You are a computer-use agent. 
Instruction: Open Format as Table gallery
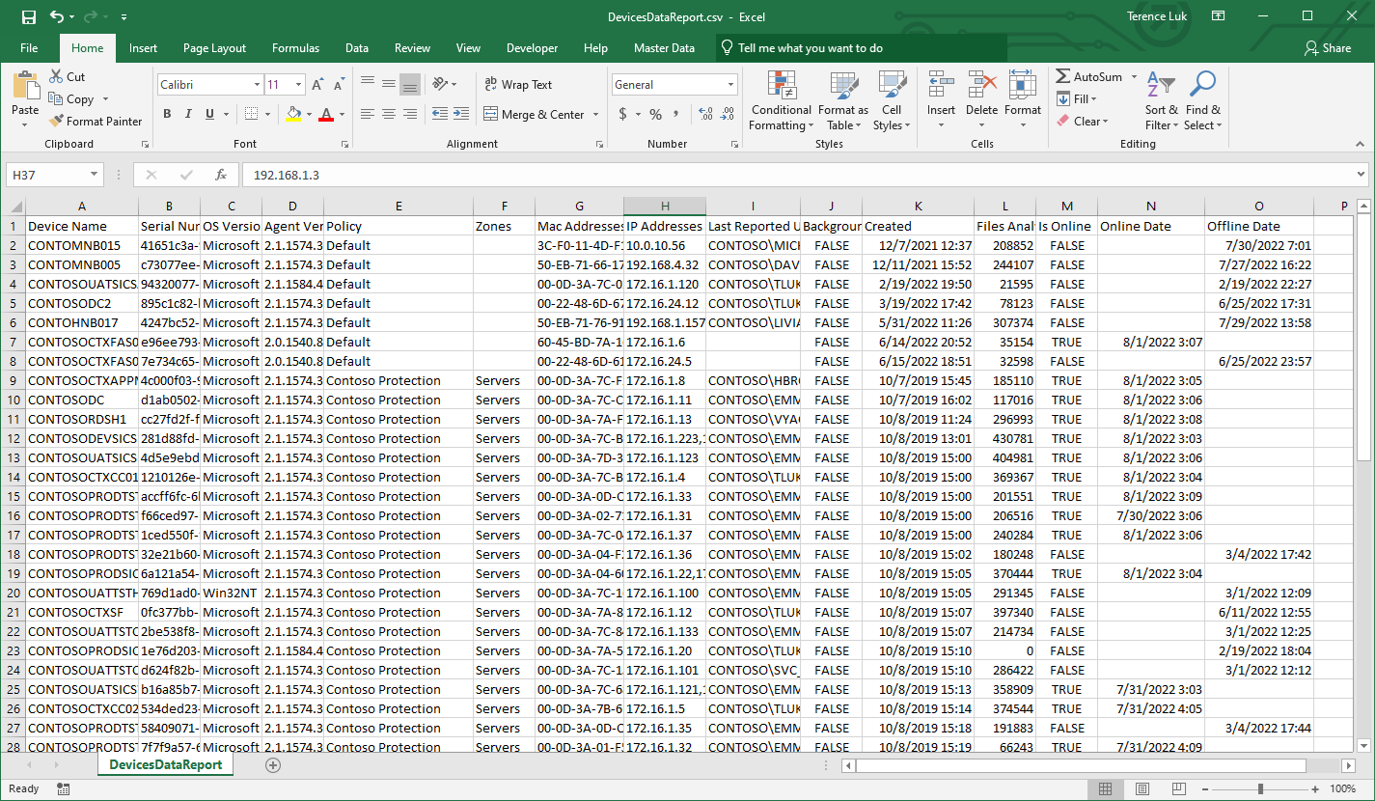pyautogui.click(x=842, y=100)
